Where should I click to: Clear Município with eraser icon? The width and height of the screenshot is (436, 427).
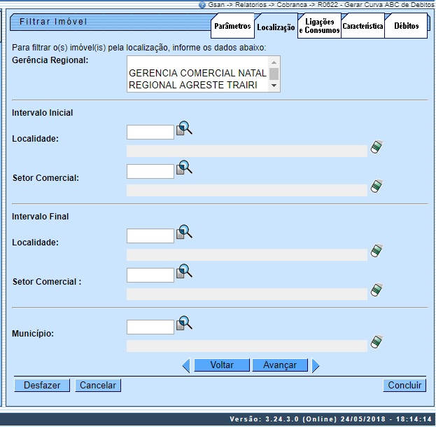(x=377, y=341)
